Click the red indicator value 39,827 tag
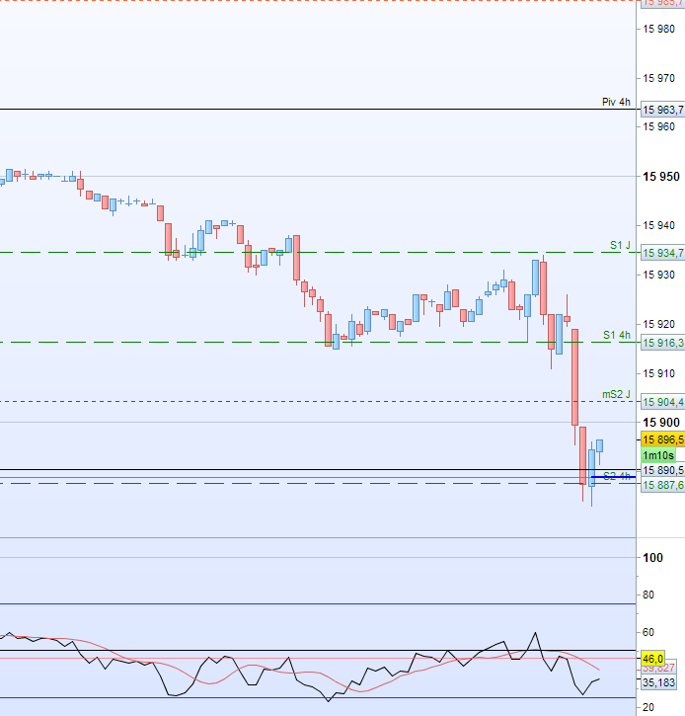The image size is (685, 716). tap(658, 669)
